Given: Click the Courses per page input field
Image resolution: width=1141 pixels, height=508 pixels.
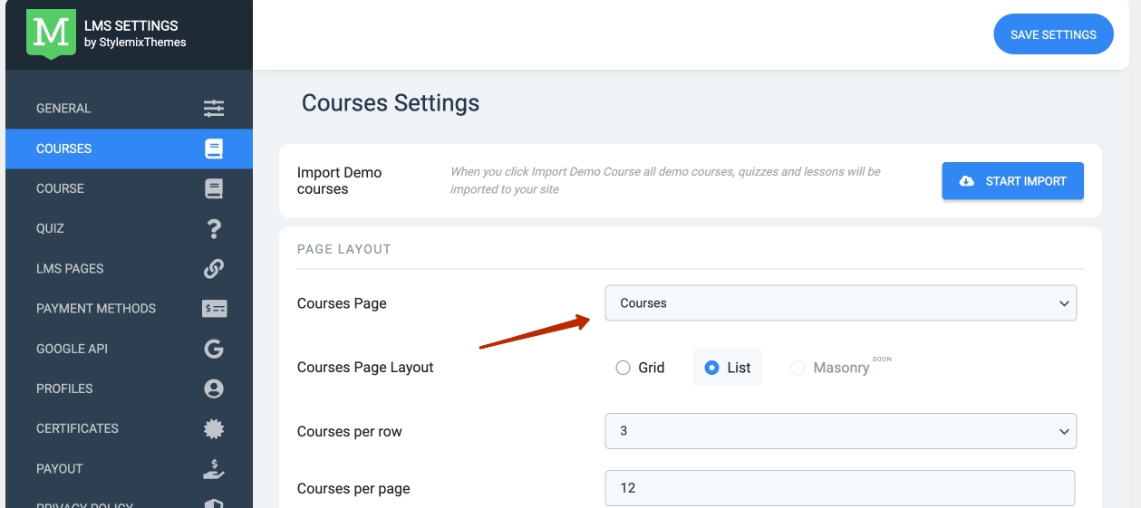Looking at the screenshot, I should pos(839,488).
